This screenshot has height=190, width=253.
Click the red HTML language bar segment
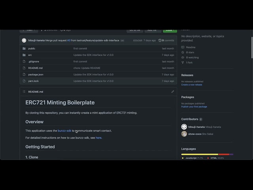point(224,154)
